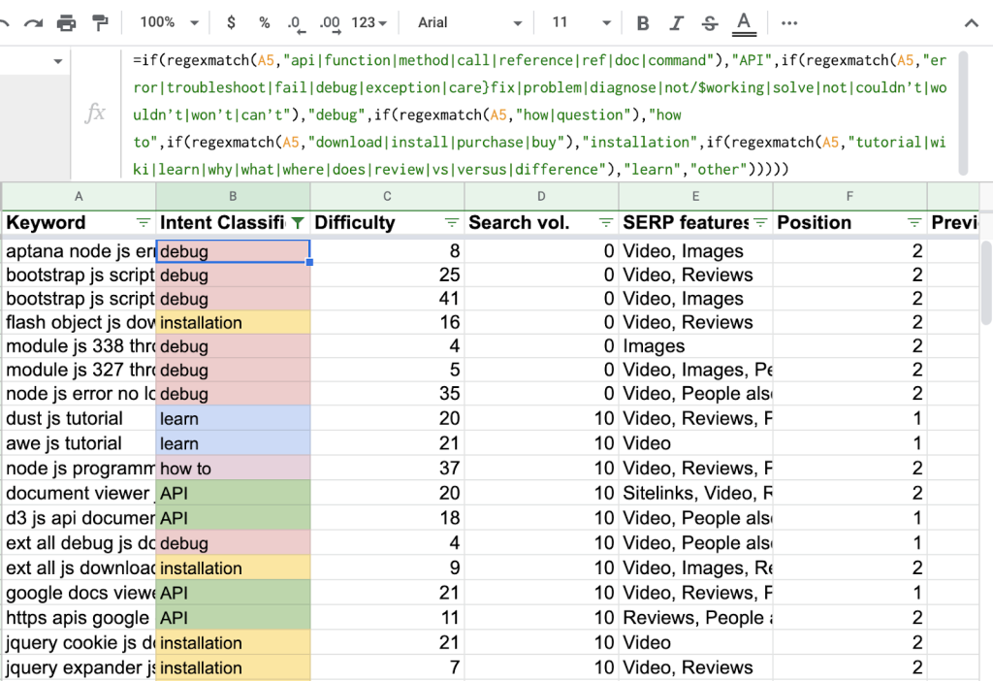This screenshot has height=681, width=993.
Task: Select column F header
Action: point(849,196)
